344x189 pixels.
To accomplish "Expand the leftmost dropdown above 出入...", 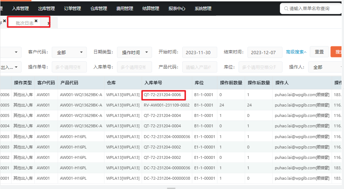I will (x=10, y=52).
